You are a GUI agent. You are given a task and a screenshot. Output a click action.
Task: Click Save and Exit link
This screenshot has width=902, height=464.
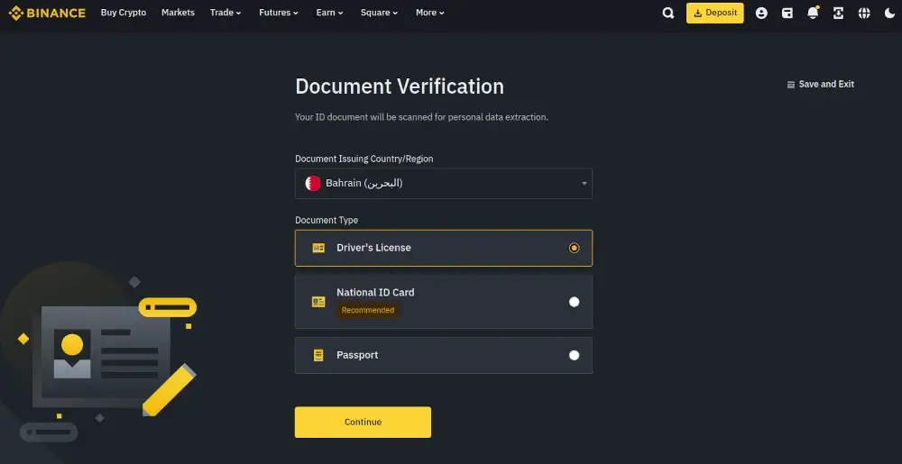(820, 84)
